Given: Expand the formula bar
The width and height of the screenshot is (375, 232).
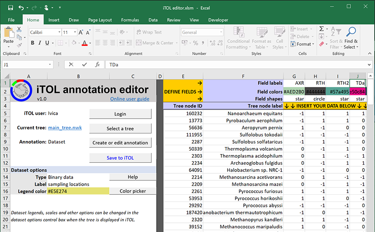Looking at the screenshot, I should click(369, 65).
